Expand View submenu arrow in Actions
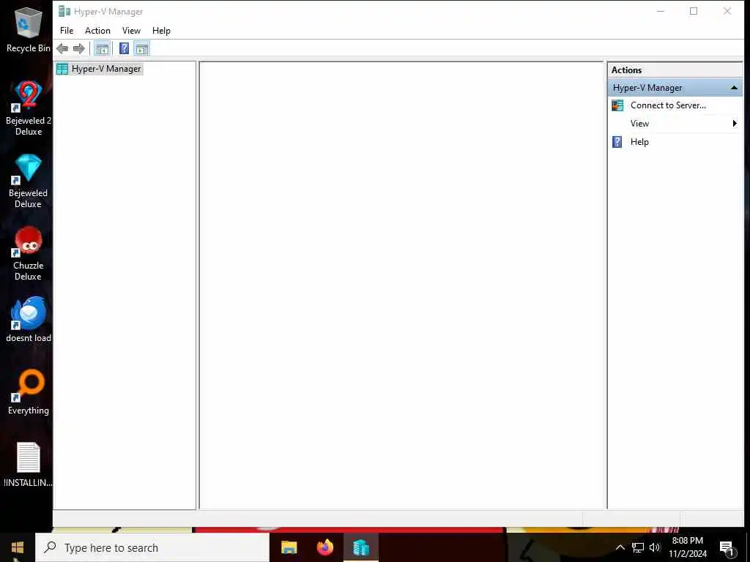Viewport: 750px width, 562px height. (735, 123)
